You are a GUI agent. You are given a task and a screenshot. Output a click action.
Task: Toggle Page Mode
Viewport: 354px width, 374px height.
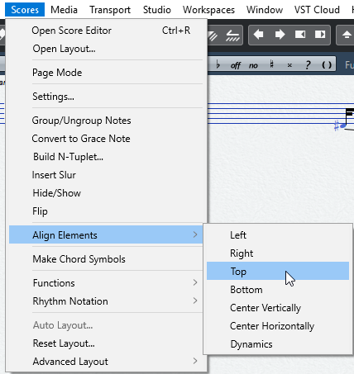pyautogui.click(x=106, y=73)
